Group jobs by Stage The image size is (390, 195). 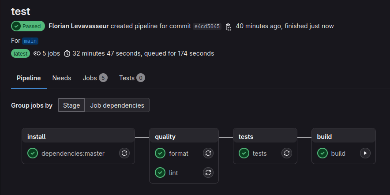coord(71,105)
